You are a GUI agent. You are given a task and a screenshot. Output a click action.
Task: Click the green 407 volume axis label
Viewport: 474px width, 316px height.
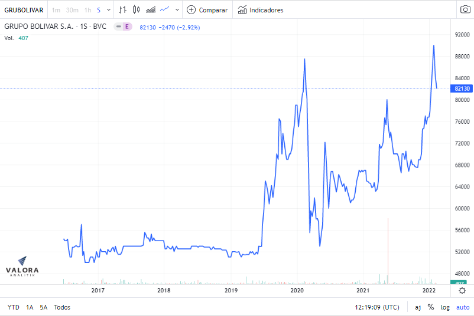tap(459, 282)
